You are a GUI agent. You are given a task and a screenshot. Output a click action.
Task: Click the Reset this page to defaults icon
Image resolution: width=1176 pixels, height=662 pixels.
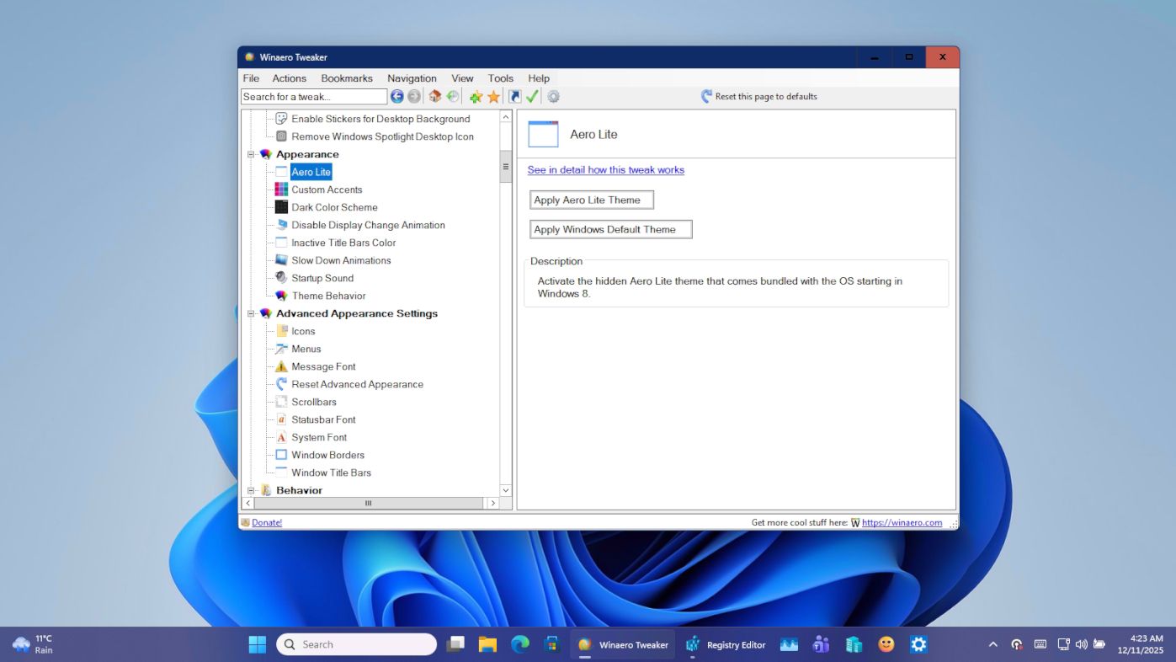coord(705,96)
